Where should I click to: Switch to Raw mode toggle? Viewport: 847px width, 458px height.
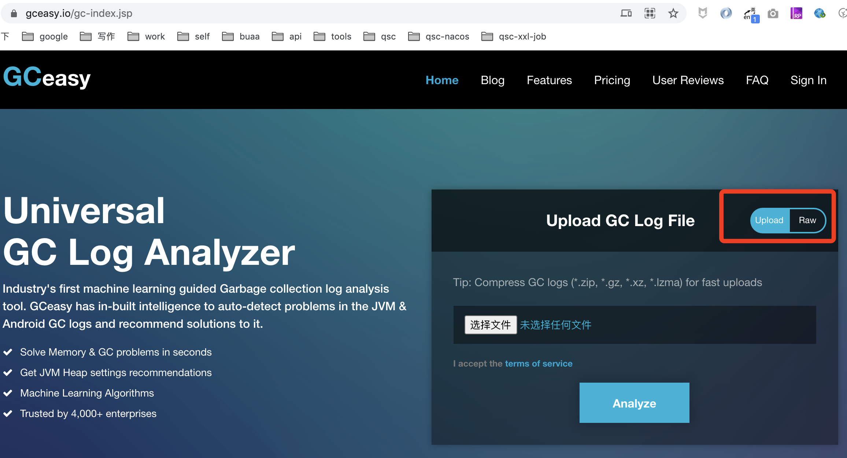[807, 220]
